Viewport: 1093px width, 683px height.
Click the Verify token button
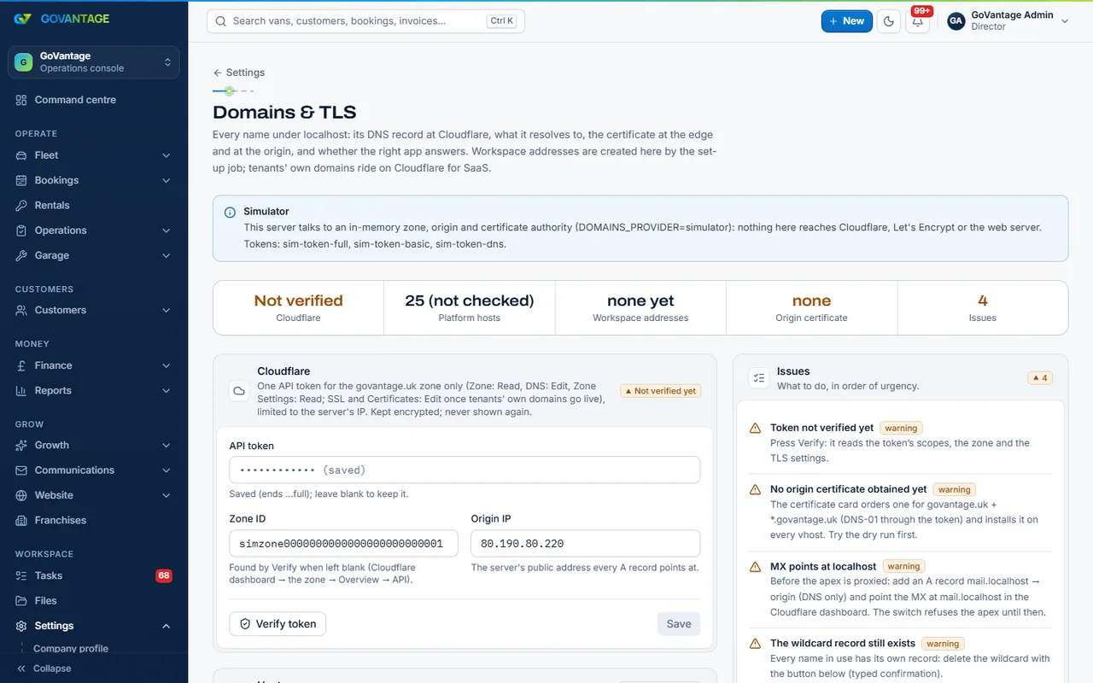(278, 624)
